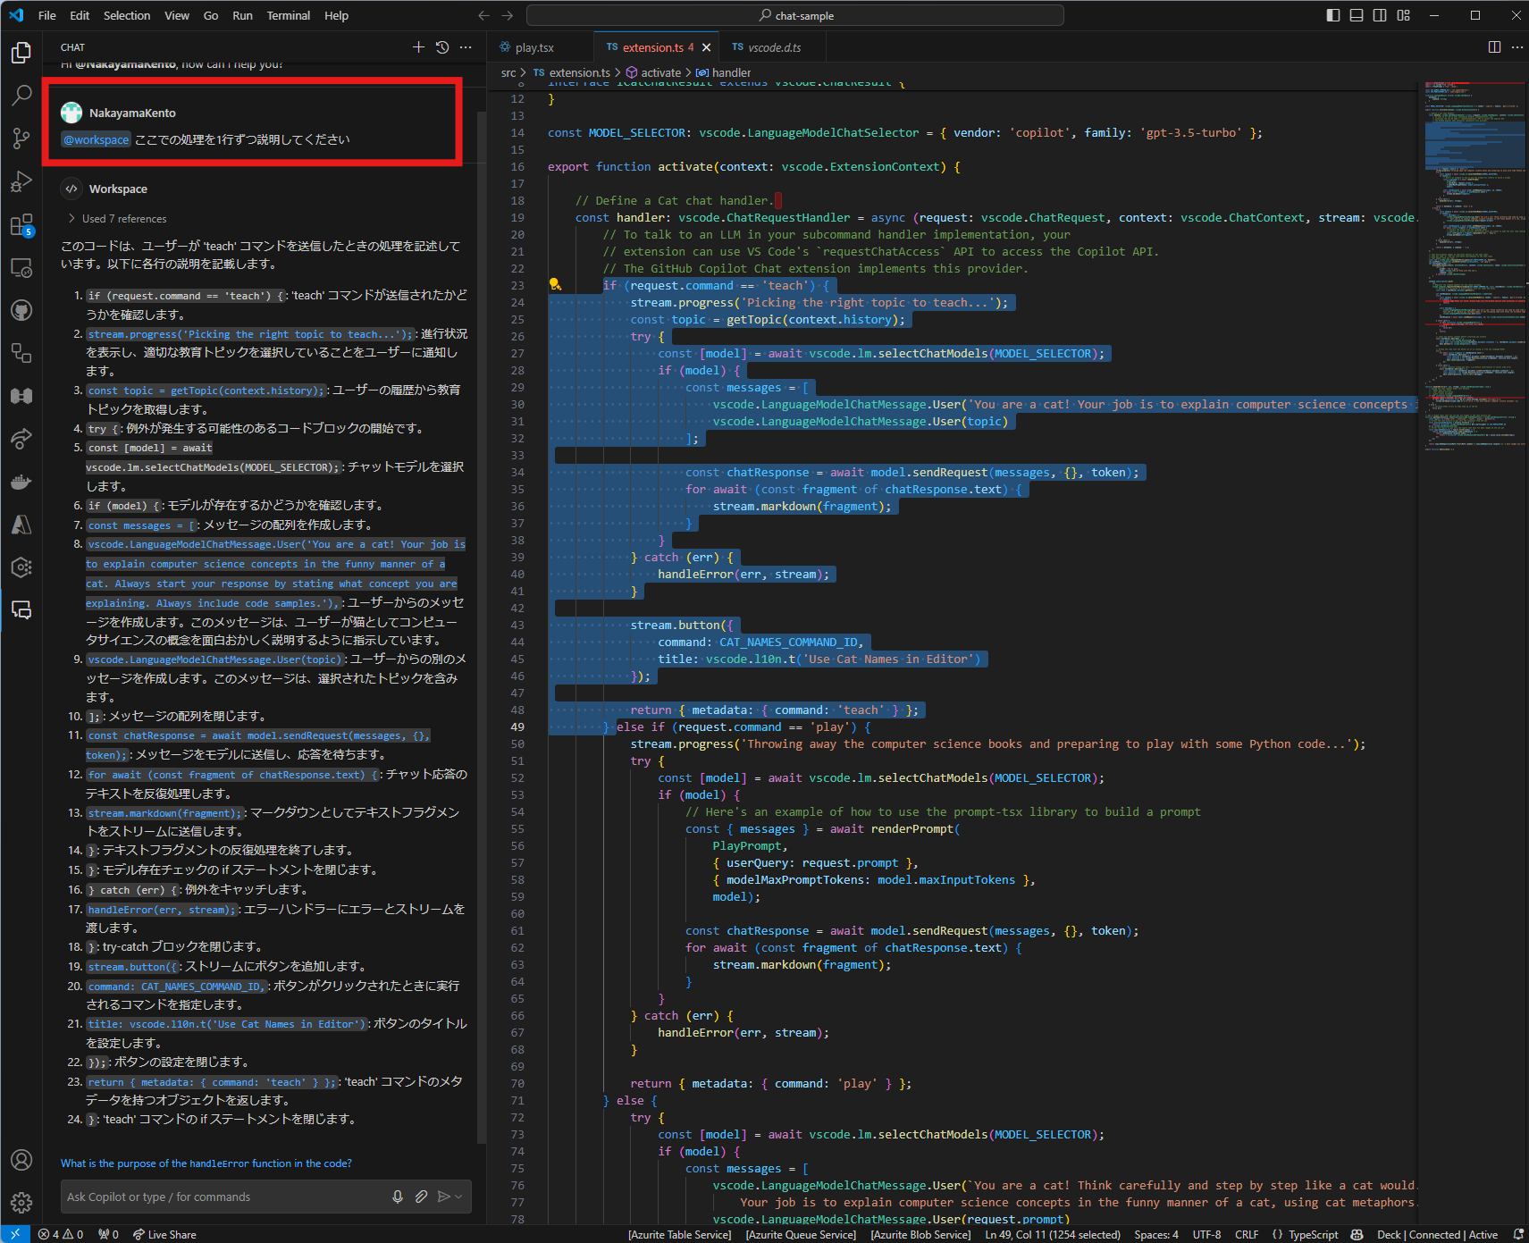Image resolution: width=1529 pixels, height=1243 pixels.
Task: Open the activate breadcrumb dropdown
Action: pyautogui.click(x=653, y=72)
